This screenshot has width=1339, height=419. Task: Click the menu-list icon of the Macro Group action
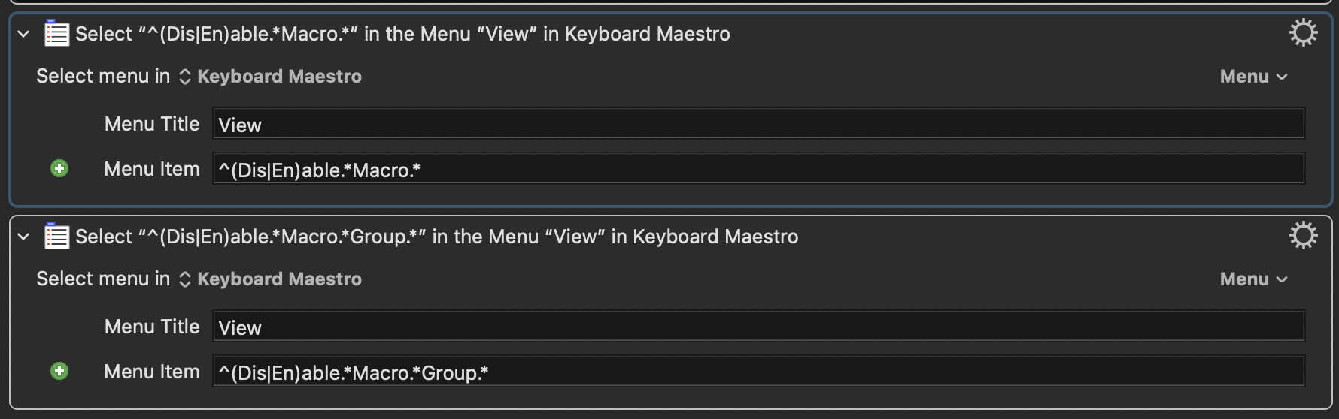click(x=56, y=237)
